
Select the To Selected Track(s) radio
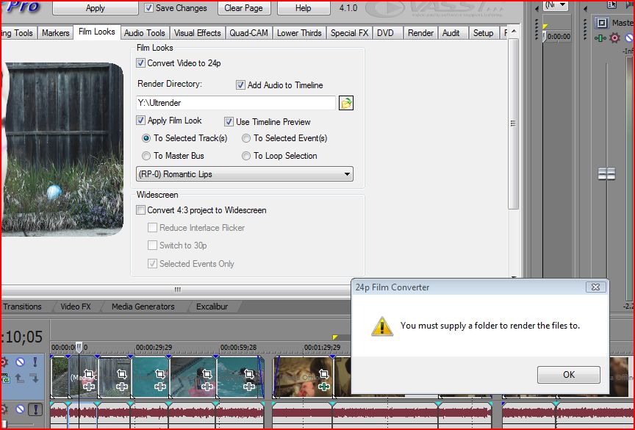pyautogui.click(x=146, y=138)
